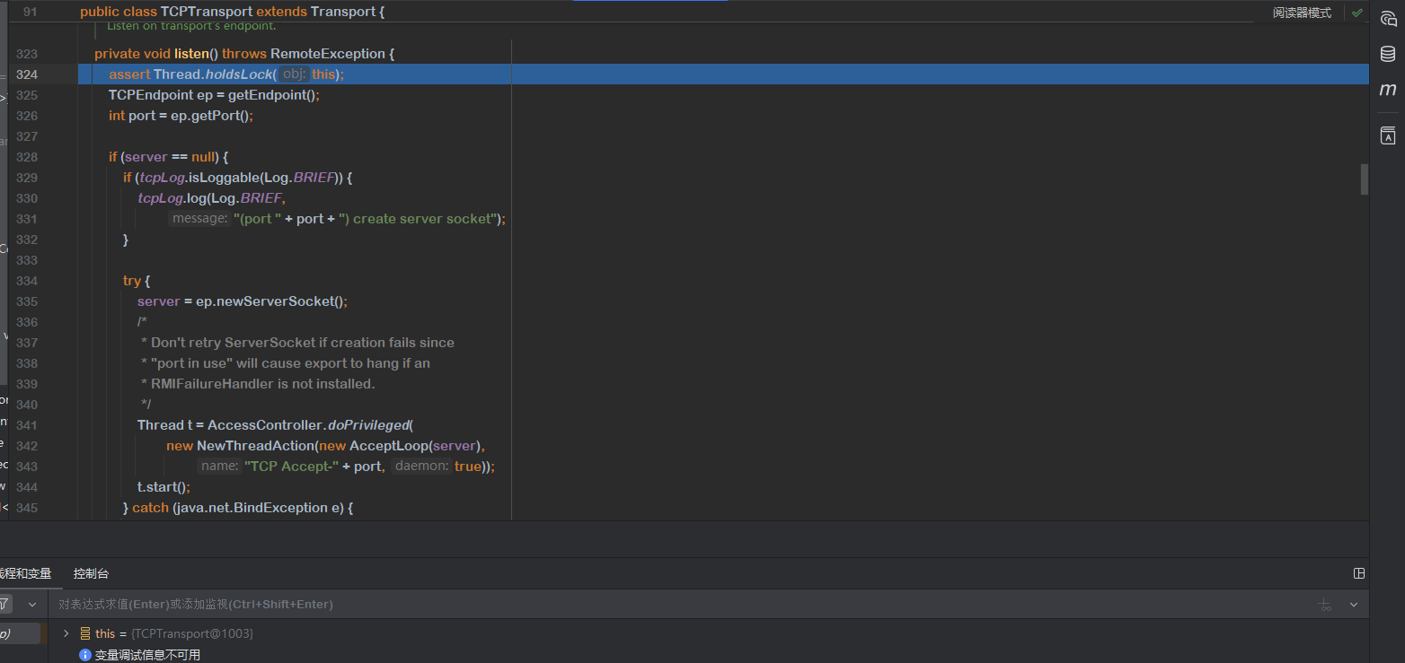Open the Maven tool window icon
The image size is (1405, 663).
pyautogui.click(x=1388, y=90)
